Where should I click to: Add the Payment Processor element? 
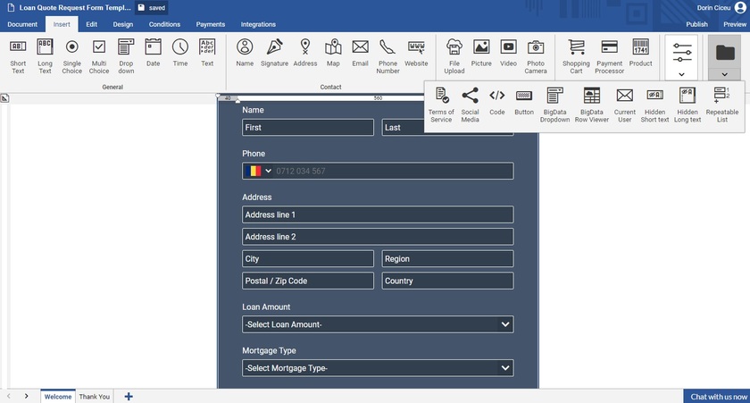610,55
